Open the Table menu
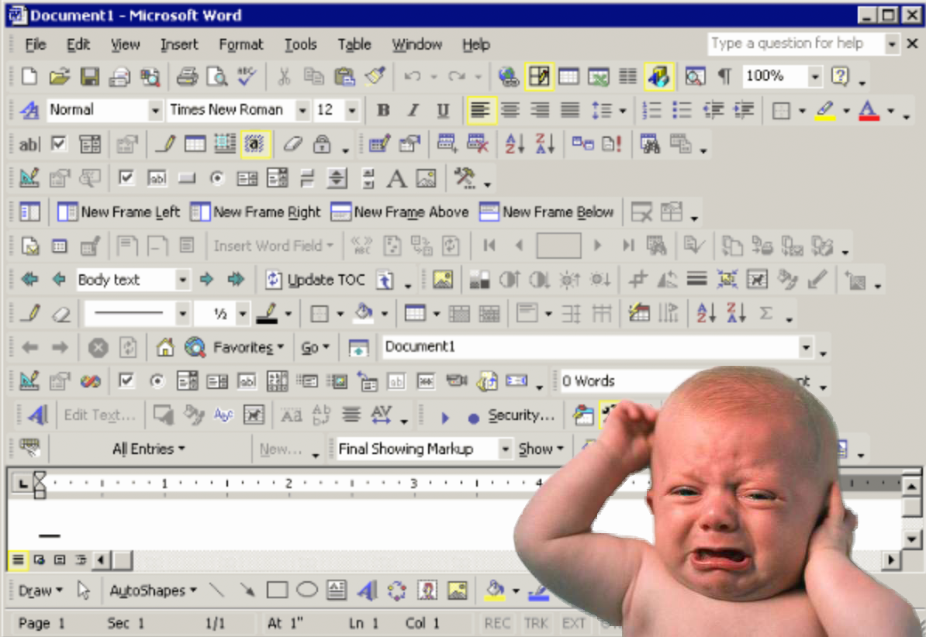Image resolution: width=926 pixels, height=637 pixels. click(x=354, y=45)
